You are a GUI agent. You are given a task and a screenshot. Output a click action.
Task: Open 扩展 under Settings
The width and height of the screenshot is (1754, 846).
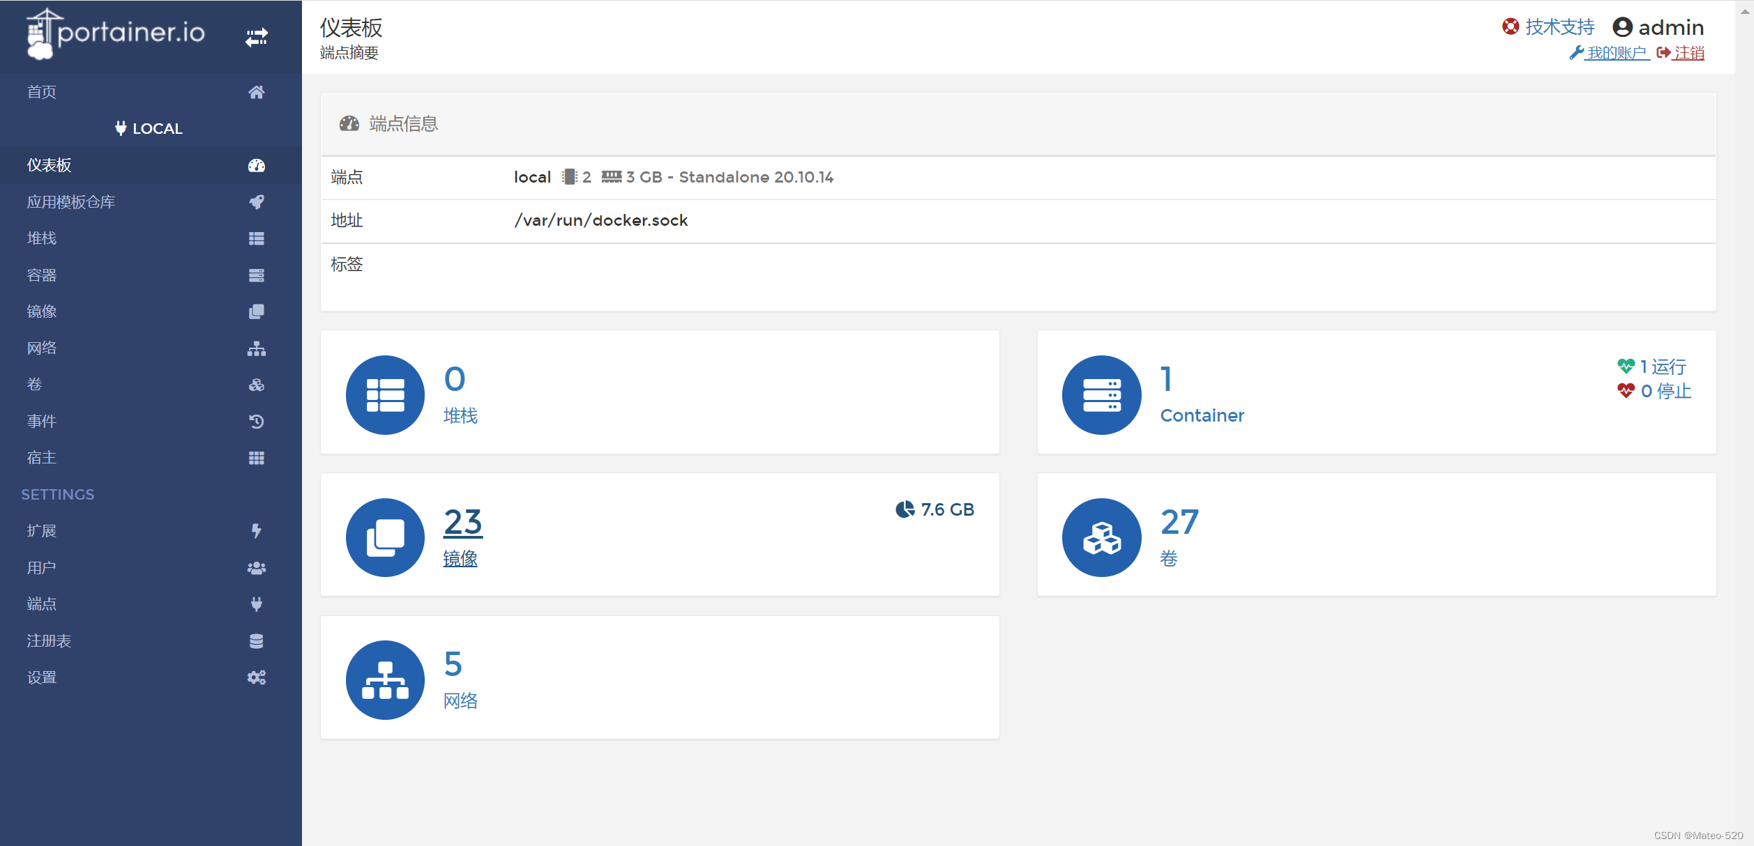coord(42,531)
